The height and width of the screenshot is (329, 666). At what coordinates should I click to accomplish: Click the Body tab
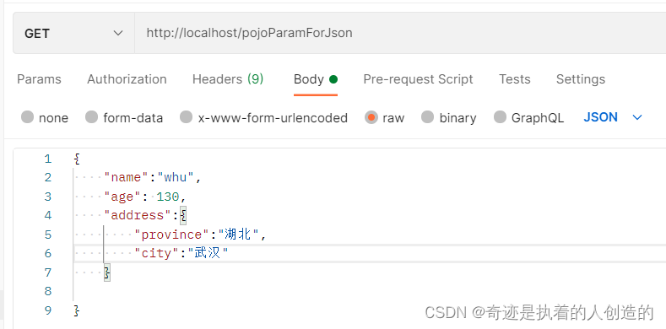click(315, 79)
